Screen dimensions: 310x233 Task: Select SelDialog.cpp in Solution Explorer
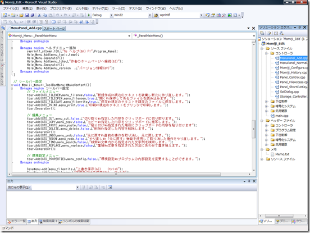point(289,92)
